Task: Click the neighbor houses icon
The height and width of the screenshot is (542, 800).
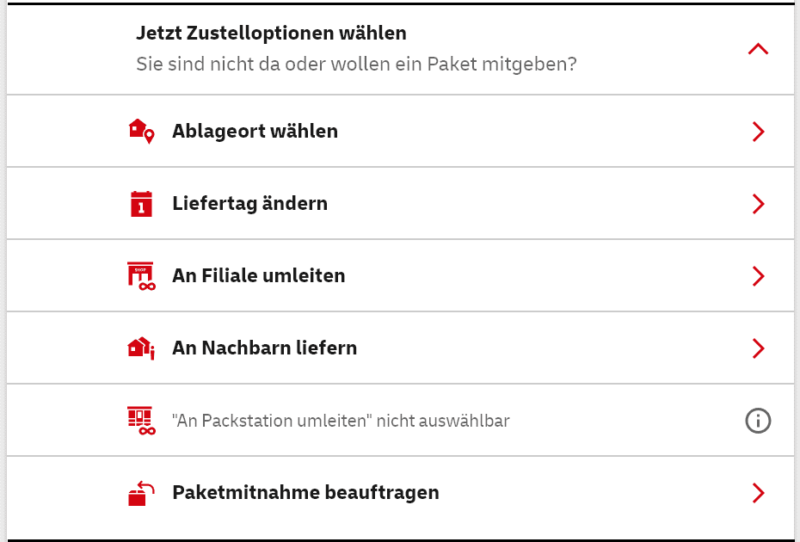Action: (140, 348)
